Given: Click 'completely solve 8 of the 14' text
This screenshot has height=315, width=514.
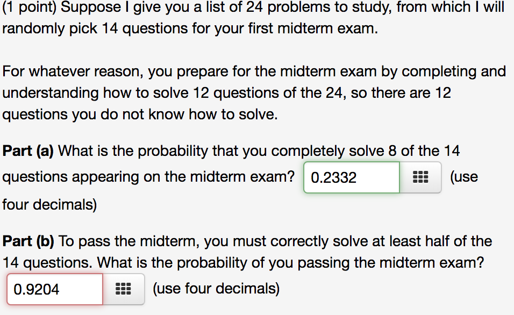Looking at the screenshot, I should (366, 151).
